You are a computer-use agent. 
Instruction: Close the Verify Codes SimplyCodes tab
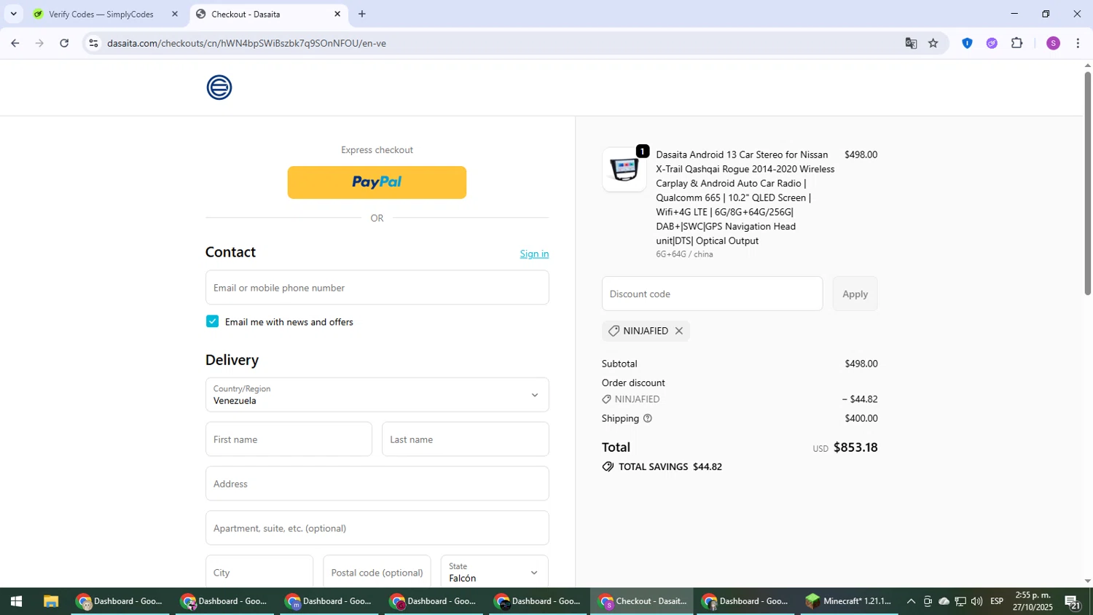(175, 14)
